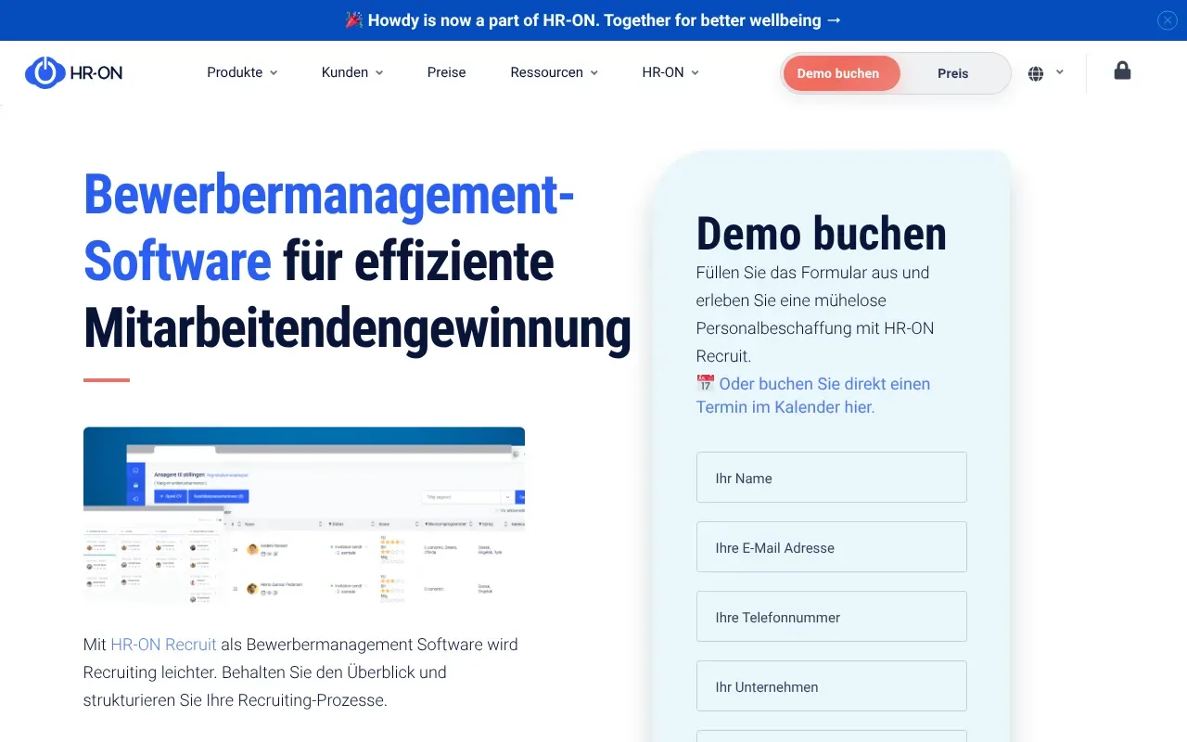
Task: Open the HR-ON navigation dropdown
Action: 670,72
